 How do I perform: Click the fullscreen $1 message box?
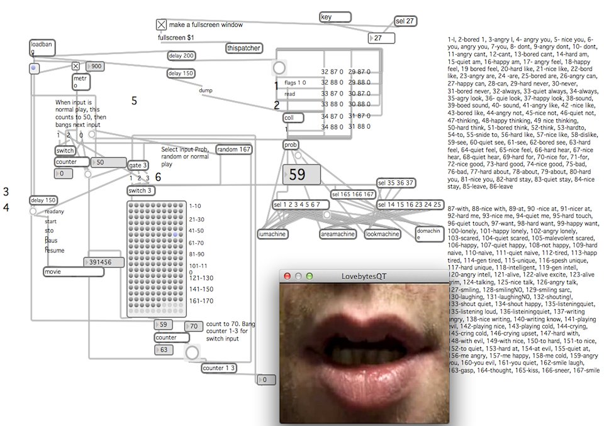coord(175,38)
